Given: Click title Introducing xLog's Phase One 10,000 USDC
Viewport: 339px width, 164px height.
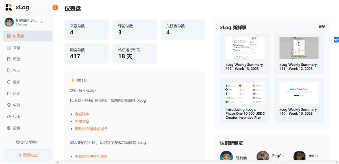Looking at the screenshot, I should click(245, 114).
